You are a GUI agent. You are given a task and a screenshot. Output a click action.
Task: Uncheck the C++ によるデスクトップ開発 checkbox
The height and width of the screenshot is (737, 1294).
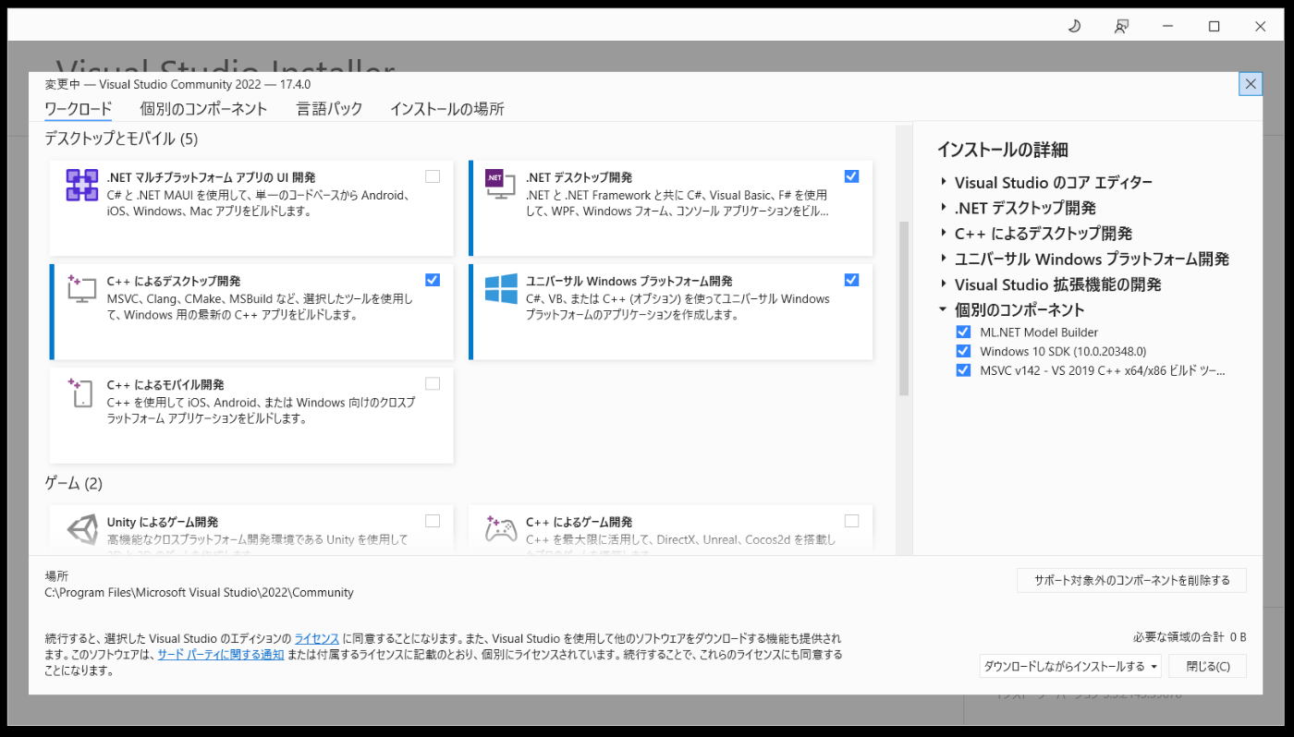tap(433, 280)
